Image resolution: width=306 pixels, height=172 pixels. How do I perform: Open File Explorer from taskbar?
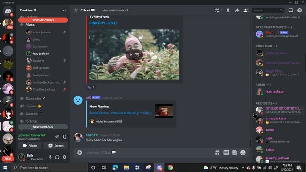(126, 168)
